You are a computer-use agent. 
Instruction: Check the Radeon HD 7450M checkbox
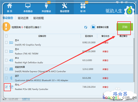coord(6,51)
